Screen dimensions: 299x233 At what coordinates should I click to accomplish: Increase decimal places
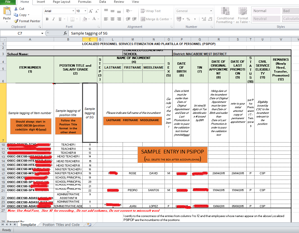point(204,19)
